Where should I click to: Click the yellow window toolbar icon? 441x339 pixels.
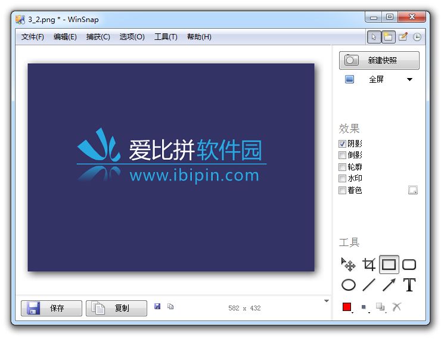pyautogui.click(x=389, y=37)
